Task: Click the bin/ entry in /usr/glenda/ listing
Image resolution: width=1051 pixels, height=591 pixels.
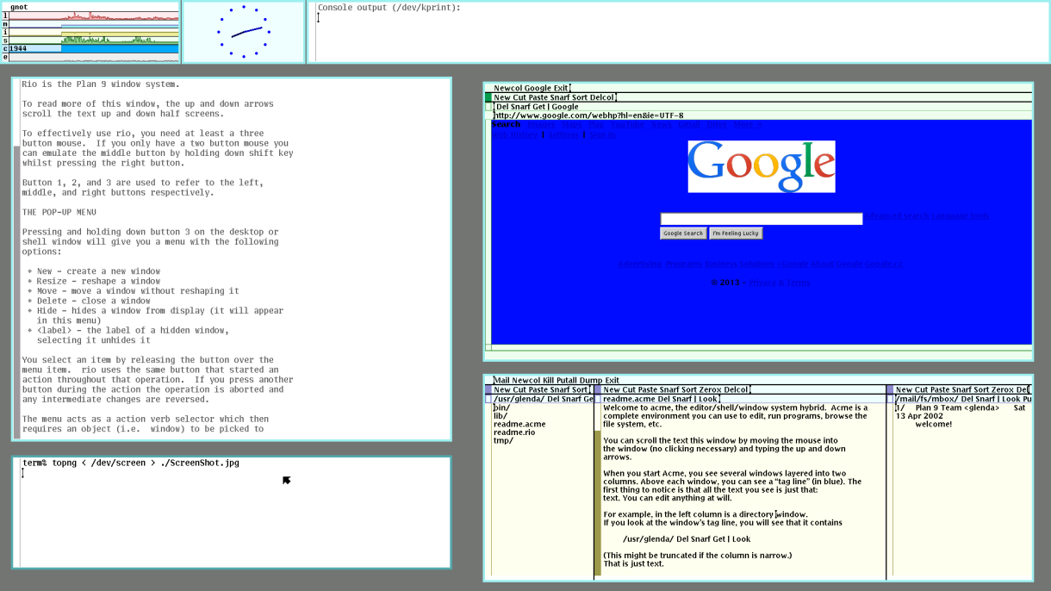Action: coord(501,407)
